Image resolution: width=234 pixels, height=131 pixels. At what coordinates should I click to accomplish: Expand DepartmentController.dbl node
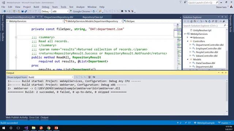point(190,45)
